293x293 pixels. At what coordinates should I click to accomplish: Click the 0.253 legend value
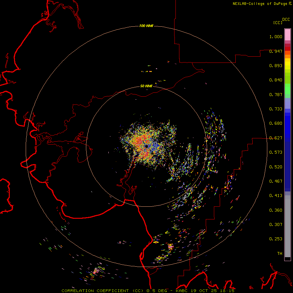(276, 239)
